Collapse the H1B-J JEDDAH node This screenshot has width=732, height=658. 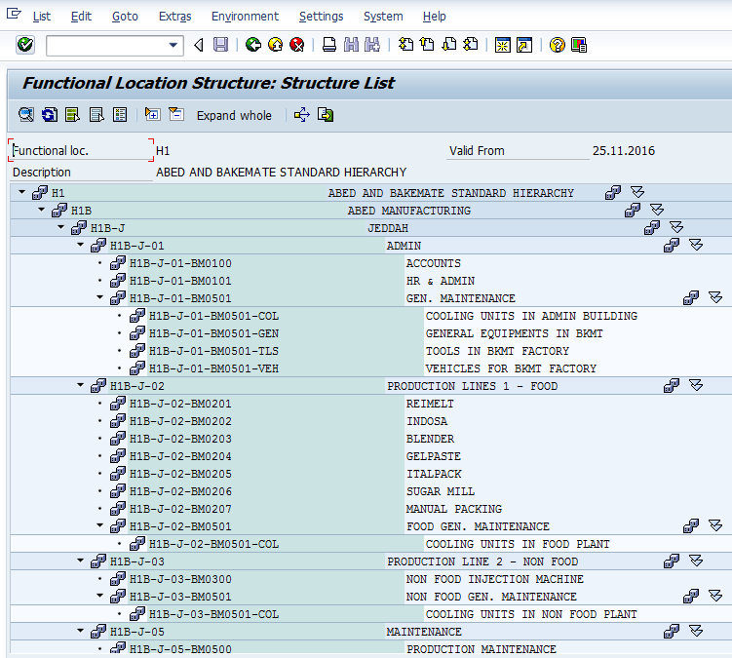point(61,227)
